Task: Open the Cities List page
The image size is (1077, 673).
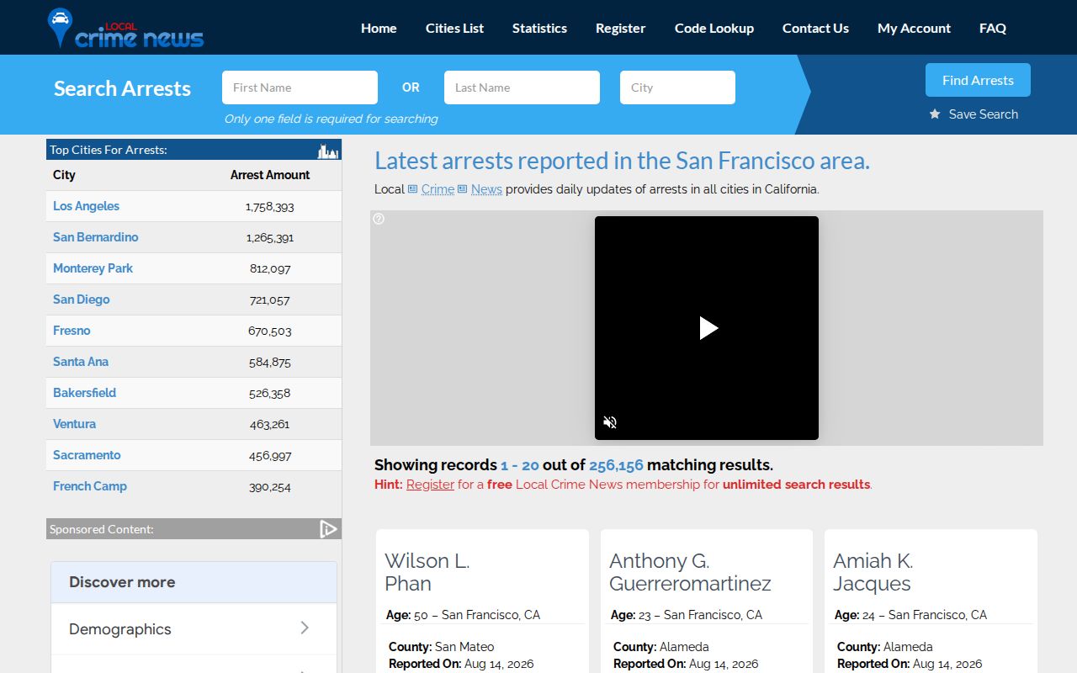Action: [454, 28]
